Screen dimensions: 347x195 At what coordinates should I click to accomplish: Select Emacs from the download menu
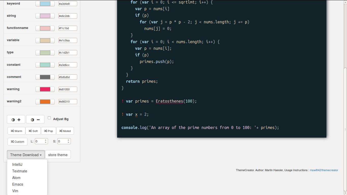(x=18, y=184)
